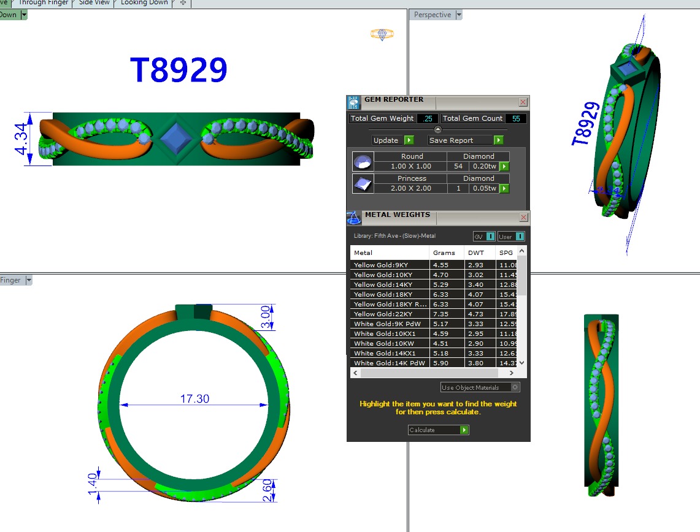Click the Metal Weights panel icon
Viewport: 700px width, 532px height.
[354, 218]
